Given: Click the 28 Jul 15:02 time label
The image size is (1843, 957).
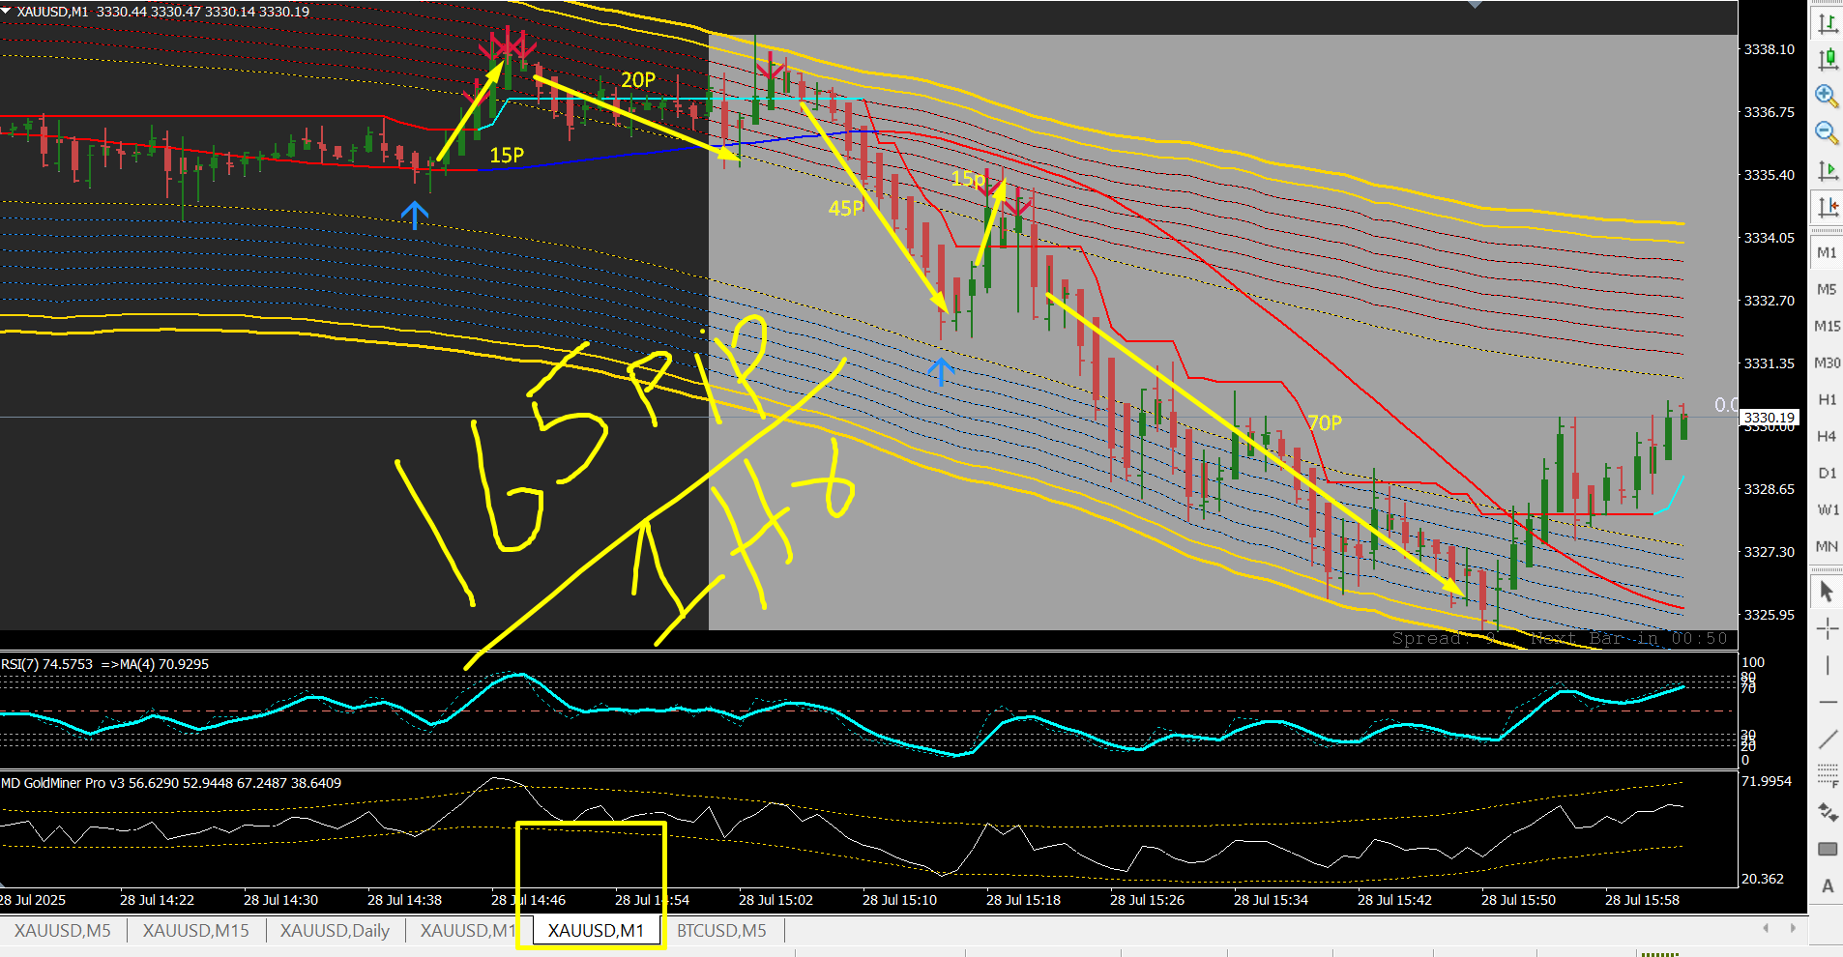Looking at the screenshot, I should [x=775, y=900].
